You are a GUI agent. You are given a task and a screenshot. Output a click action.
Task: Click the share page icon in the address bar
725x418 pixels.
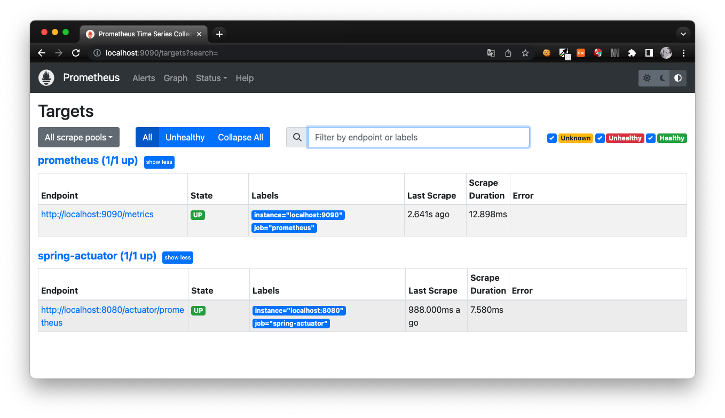[508, 53]
